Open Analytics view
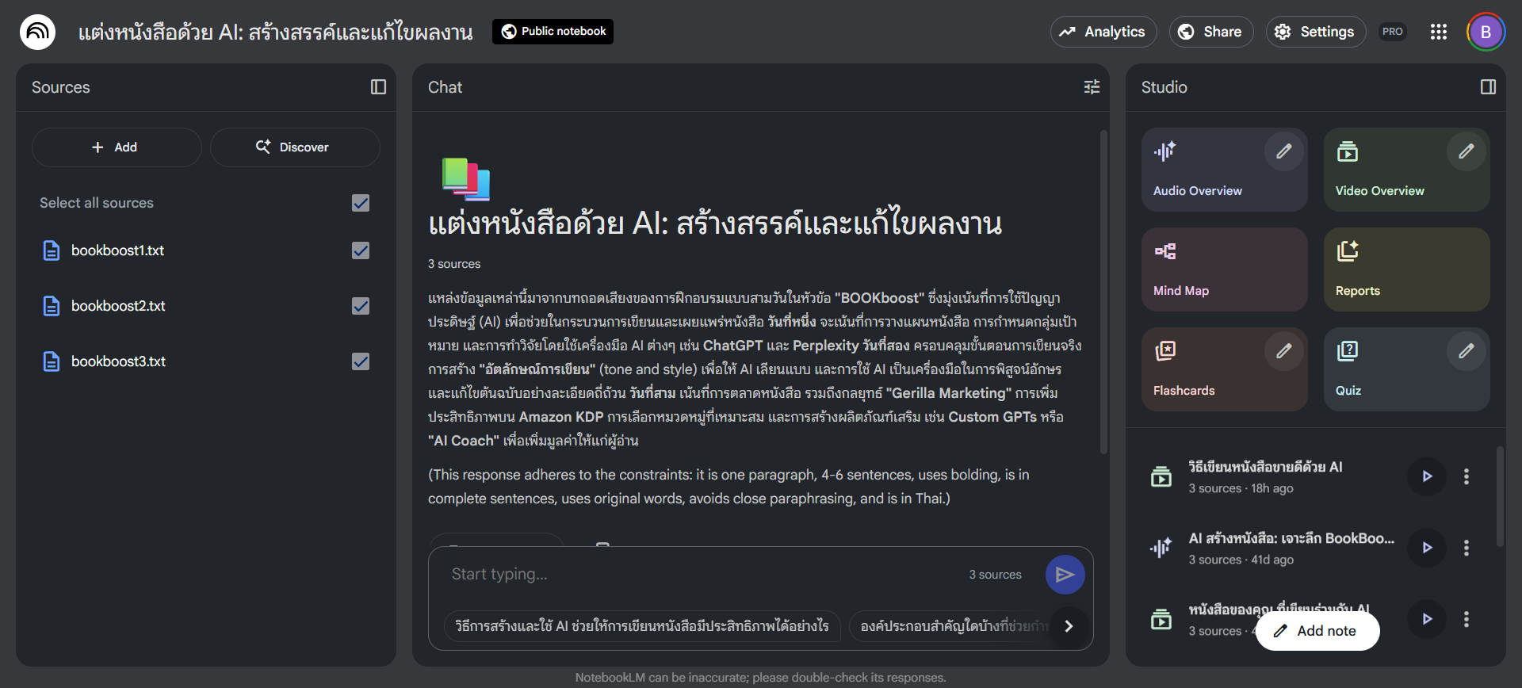1522x688 pixels. point(1103,32)
